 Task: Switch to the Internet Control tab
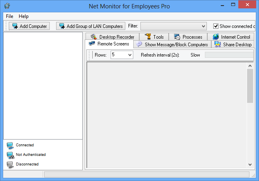tap(231, 37)
